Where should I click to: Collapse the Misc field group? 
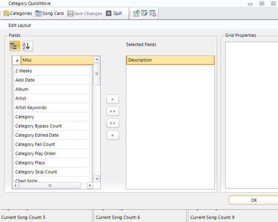(x=16, y=60)
